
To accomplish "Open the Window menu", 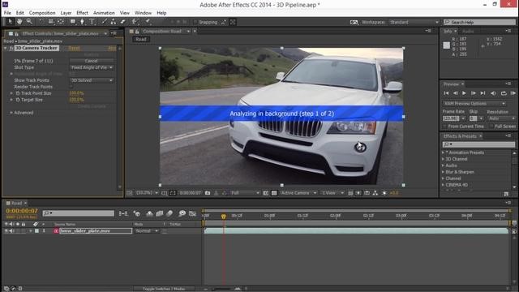I will click(x=143, y=13).
